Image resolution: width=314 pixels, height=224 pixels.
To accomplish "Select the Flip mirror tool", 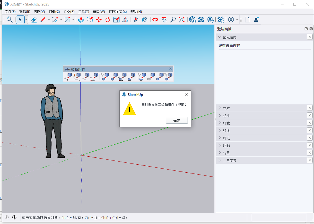I will tap(125, 20).
